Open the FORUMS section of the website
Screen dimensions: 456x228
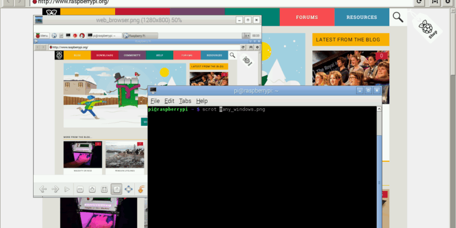tap(307, 17)
